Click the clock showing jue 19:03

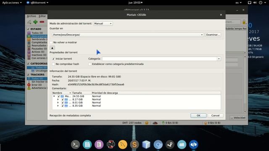point(135,3)
